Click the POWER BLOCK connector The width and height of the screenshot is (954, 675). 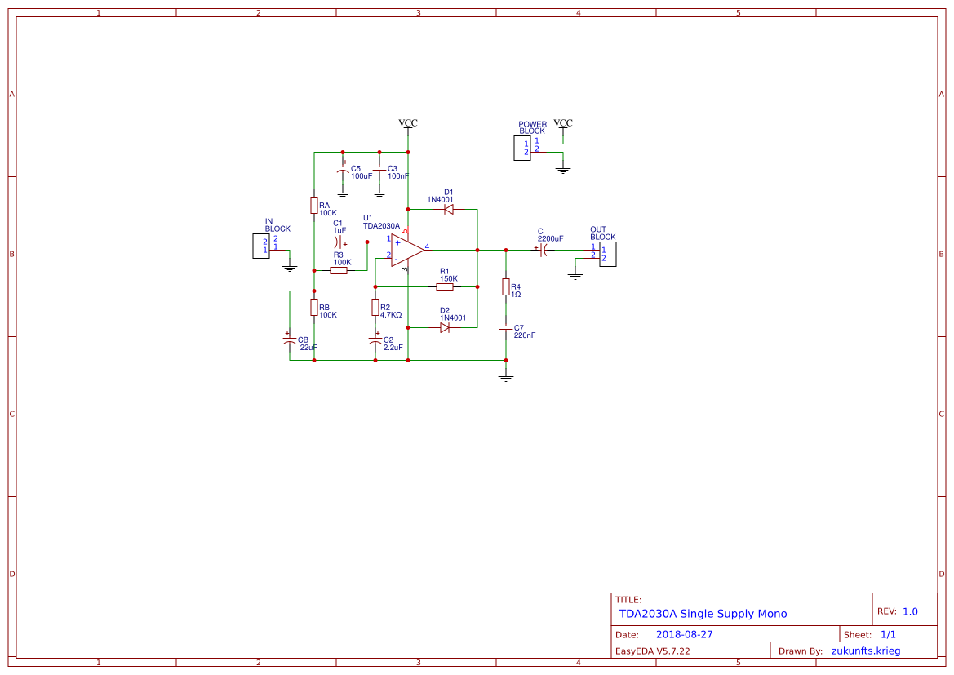pos(522,147)
